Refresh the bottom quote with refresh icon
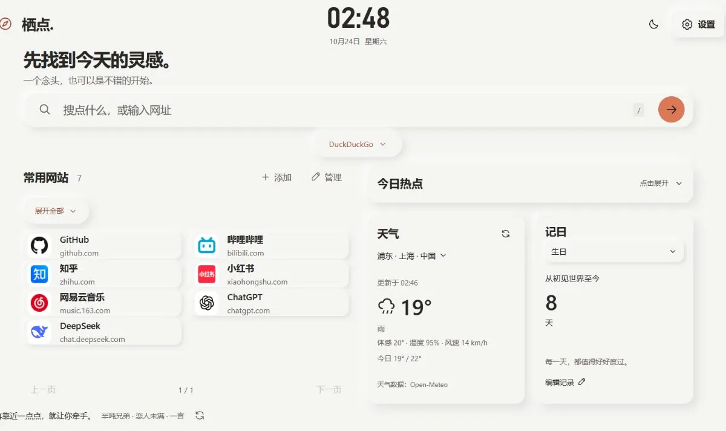The height and width of the screenshot is (431, 726). [x=200, y=415]
